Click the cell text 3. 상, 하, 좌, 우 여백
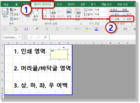This screenshot has height=103, width=140. pyautogui.click(x=41, y=85)
